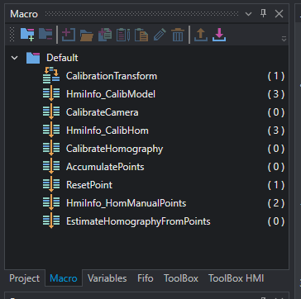Select the CalibrateCamera macro
Viewport: 301px width, 299px height.
(103, 112)
